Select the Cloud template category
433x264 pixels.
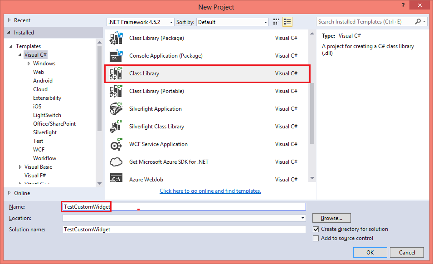pyautogui.click(x=40, y=89)
